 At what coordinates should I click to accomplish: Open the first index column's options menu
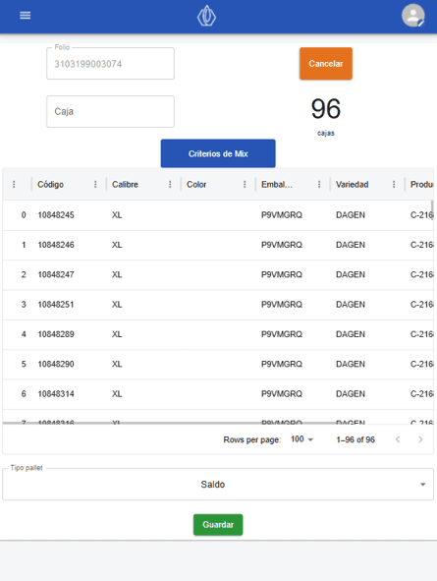14,184
